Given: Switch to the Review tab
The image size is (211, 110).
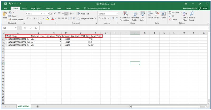Looking at the screenshot, I should [68, 8].
